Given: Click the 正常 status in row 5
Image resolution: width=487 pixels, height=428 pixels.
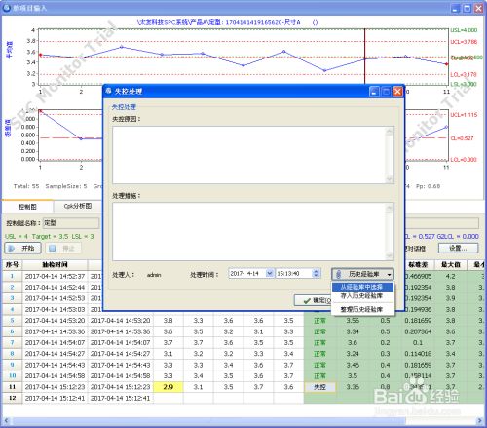Looking at the screenshot, I should 319,321.
